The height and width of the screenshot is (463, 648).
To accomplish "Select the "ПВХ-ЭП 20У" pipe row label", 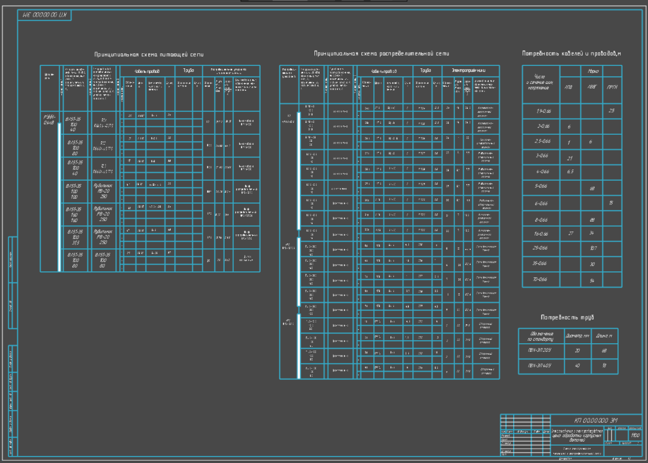I will point(540,350).
